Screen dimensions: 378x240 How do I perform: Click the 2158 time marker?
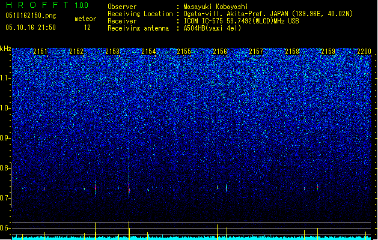(292, 52)
